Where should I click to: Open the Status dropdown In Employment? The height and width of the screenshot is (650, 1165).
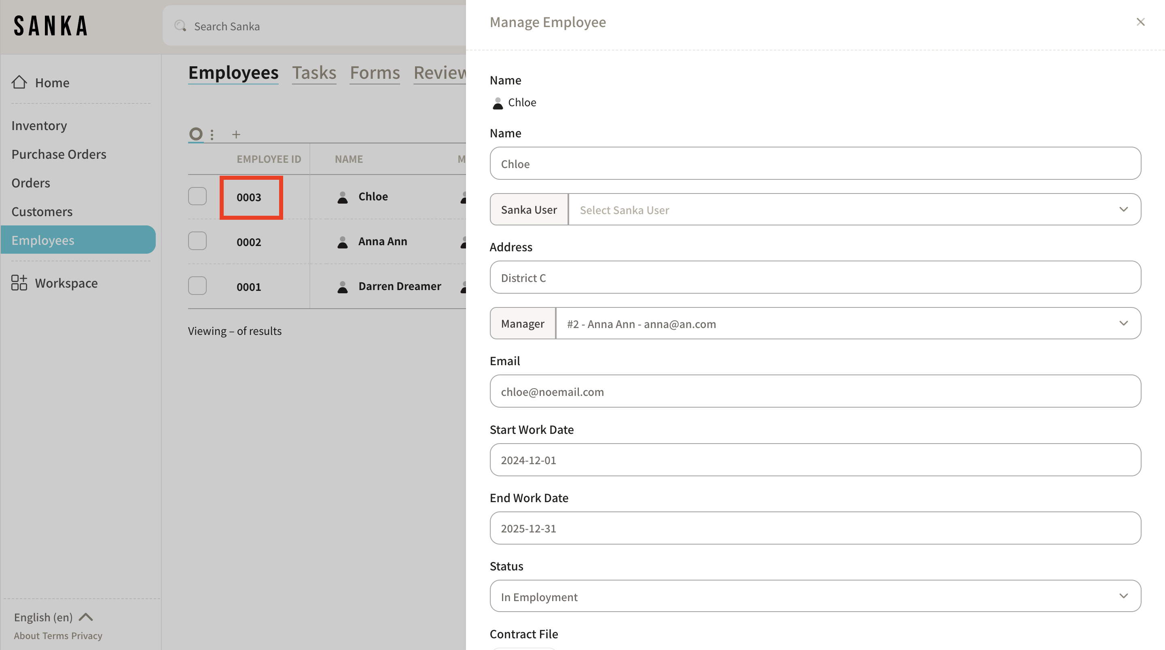[x=815, y=596]
